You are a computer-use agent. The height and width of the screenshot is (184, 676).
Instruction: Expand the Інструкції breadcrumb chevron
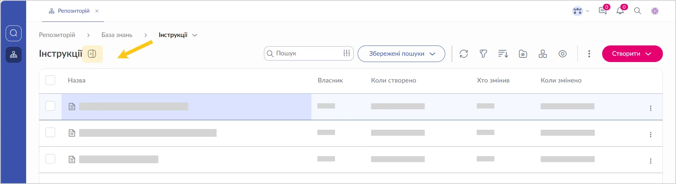pos(195,35)
